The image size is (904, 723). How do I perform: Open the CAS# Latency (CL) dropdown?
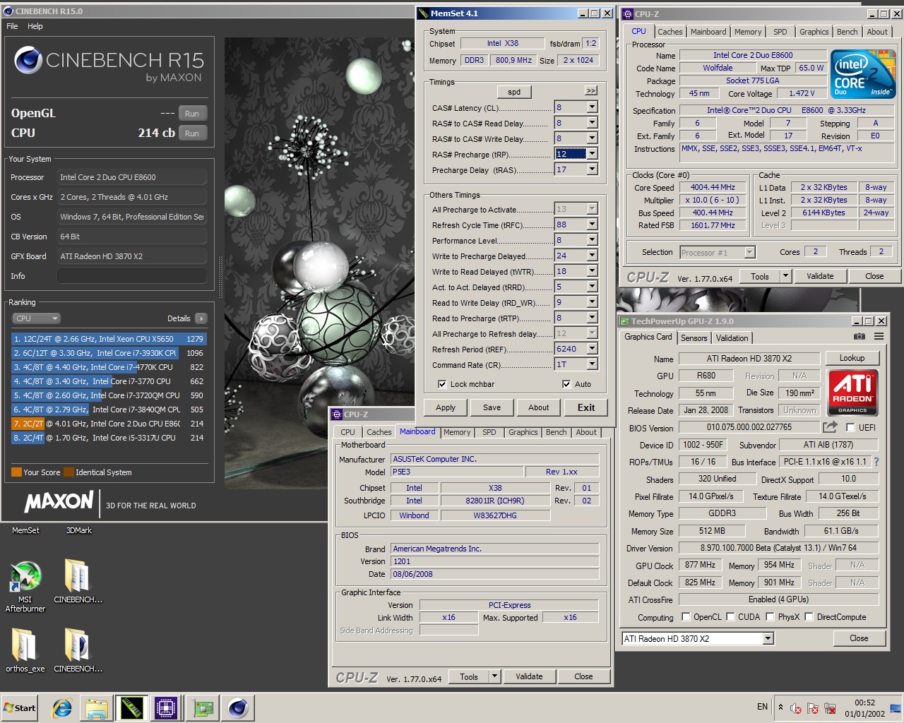point(592,107)
